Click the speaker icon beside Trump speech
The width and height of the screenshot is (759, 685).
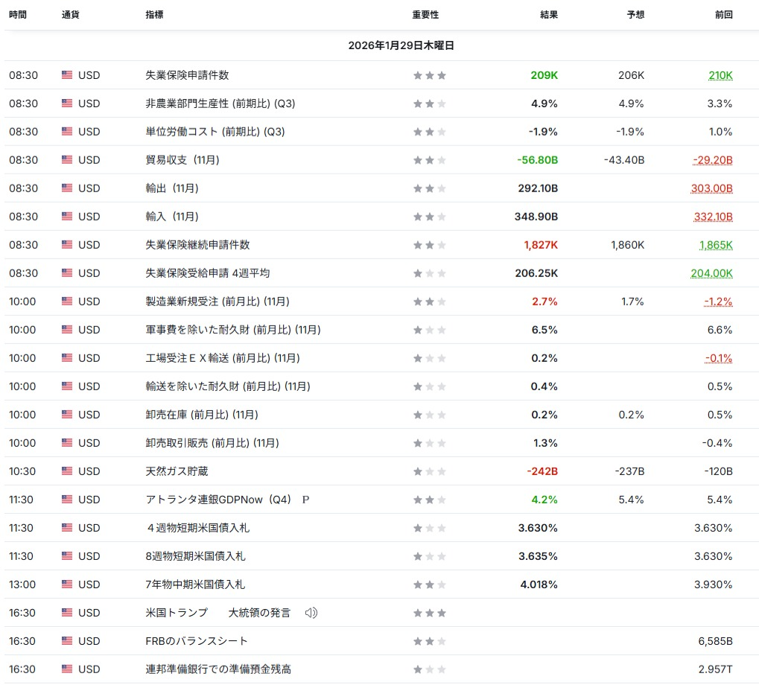point(311,613)
